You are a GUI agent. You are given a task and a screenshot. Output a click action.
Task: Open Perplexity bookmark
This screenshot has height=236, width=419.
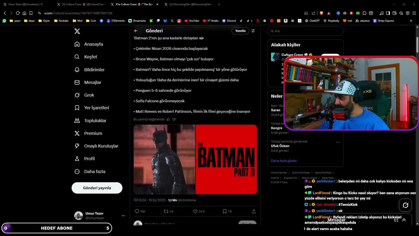click(331, 21)
